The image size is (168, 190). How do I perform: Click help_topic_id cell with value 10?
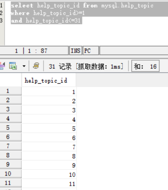point(49,174)
